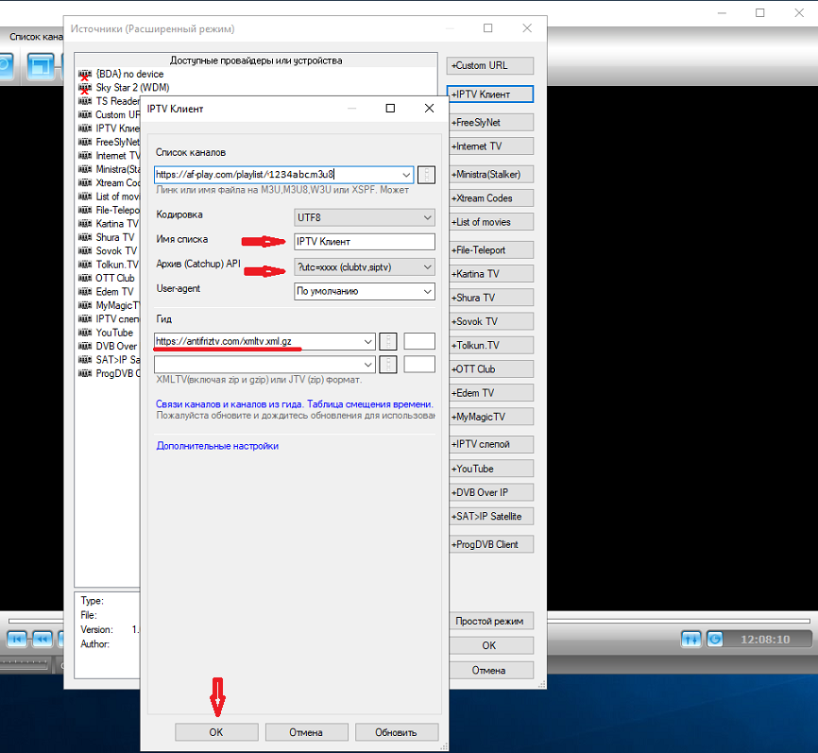Image resolution: width=818 pixels, height=753 pixels.
Task: Click browse button beside second guide field
Action: [x=388, y=365]
